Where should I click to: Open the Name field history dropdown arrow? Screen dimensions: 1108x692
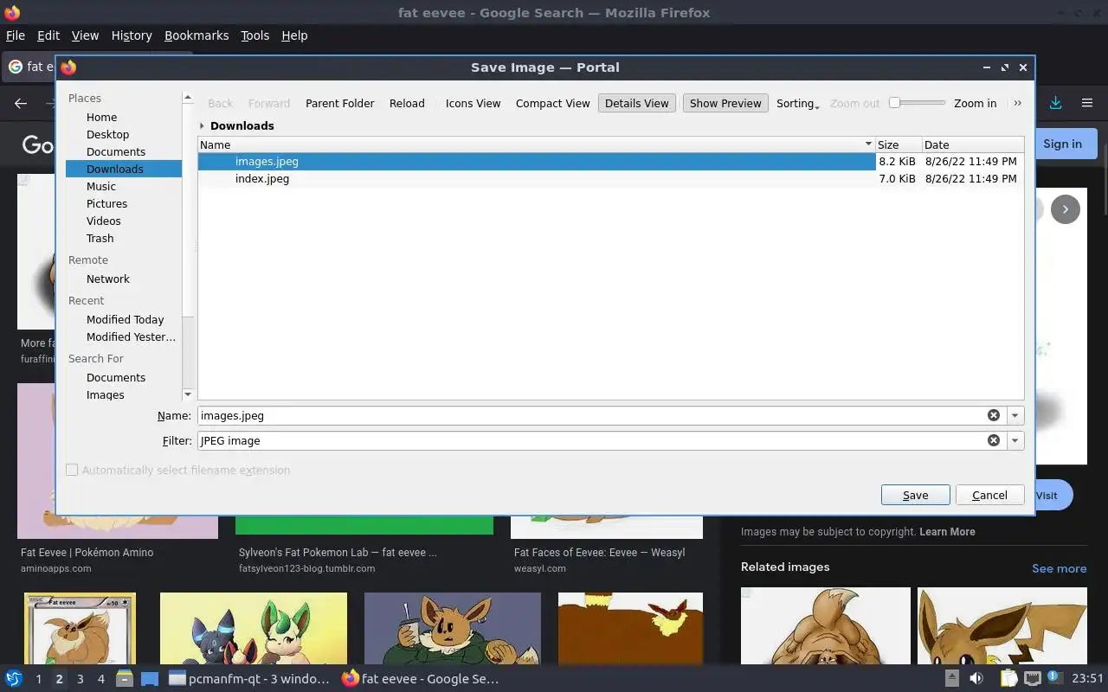tap(1015, 415)
